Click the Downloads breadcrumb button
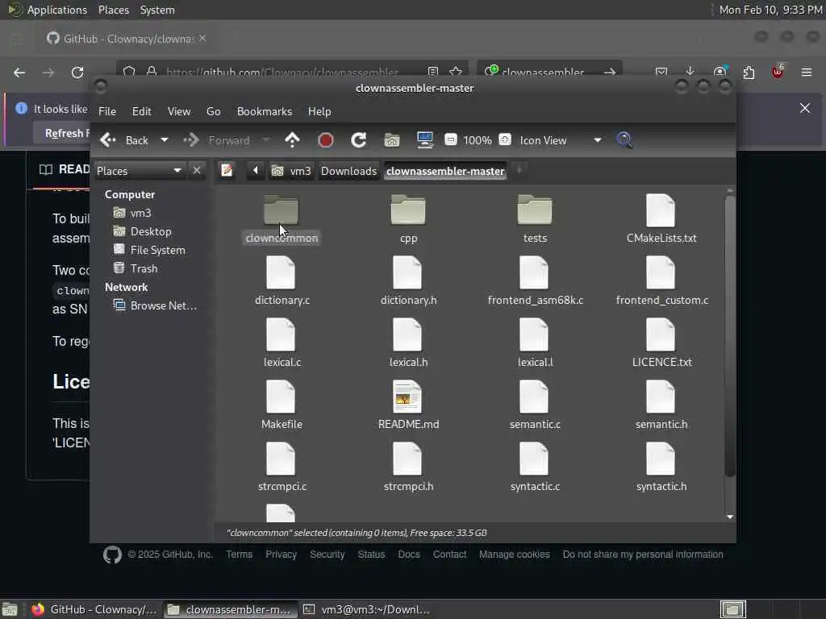Viewport: 826px width, 619px height. (x=348, y=171)
